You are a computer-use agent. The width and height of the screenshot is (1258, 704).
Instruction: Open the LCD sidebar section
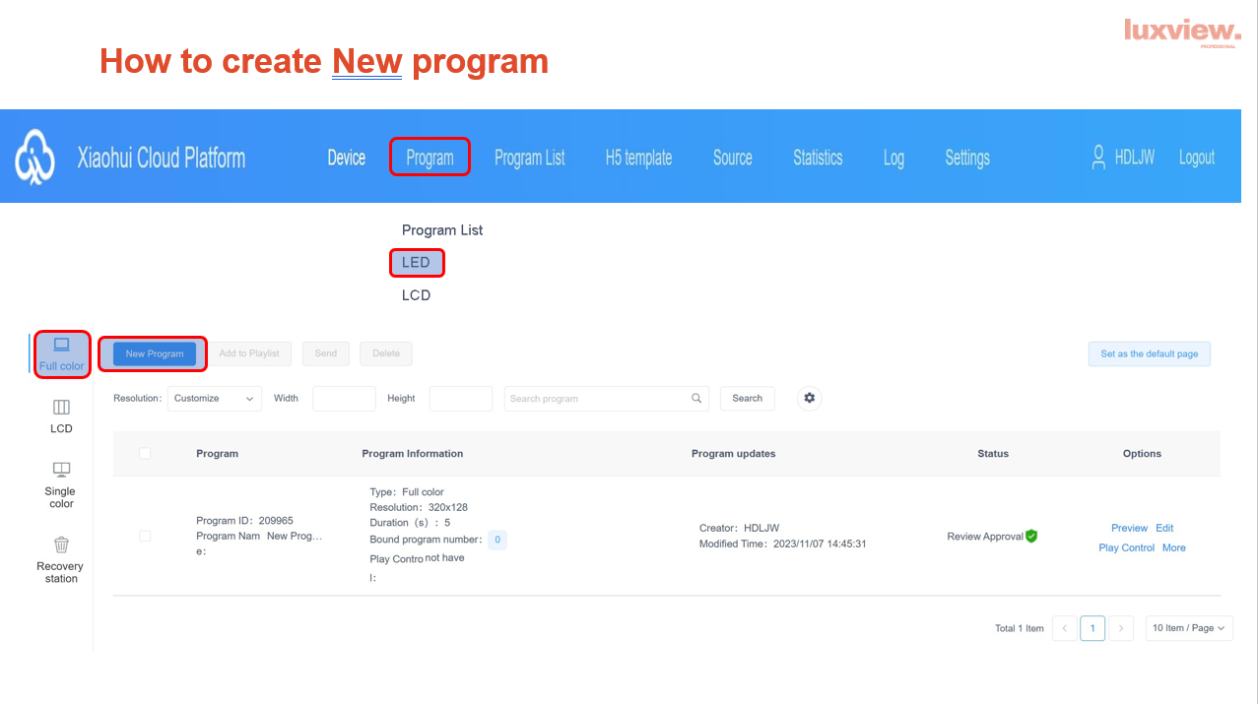(61, 408)
